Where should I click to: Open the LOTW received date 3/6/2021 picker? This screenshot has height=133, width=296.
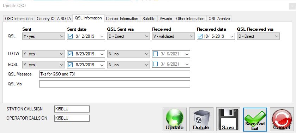coord(187,54)
